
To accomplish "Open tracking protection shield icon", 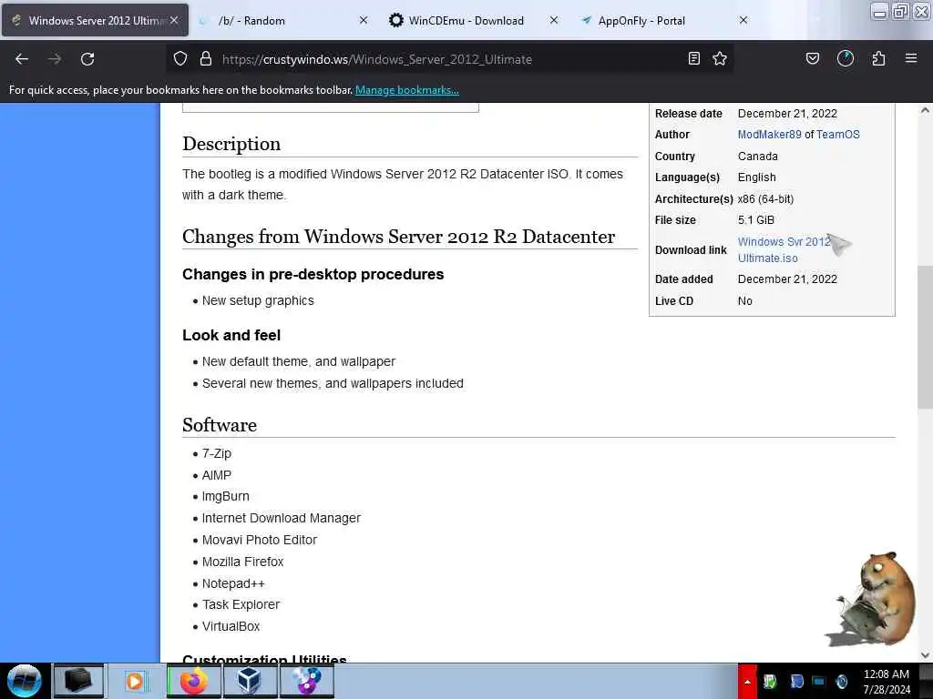I will [x=180, y=59].
